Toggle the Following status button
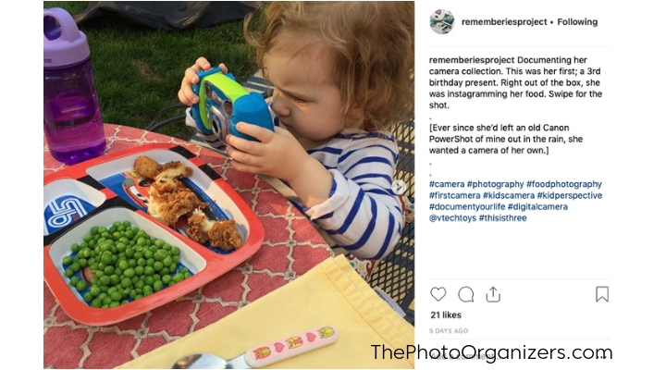The height and width of the screenshot is (370, 666). pyautogui.click(x=577, y=21)
